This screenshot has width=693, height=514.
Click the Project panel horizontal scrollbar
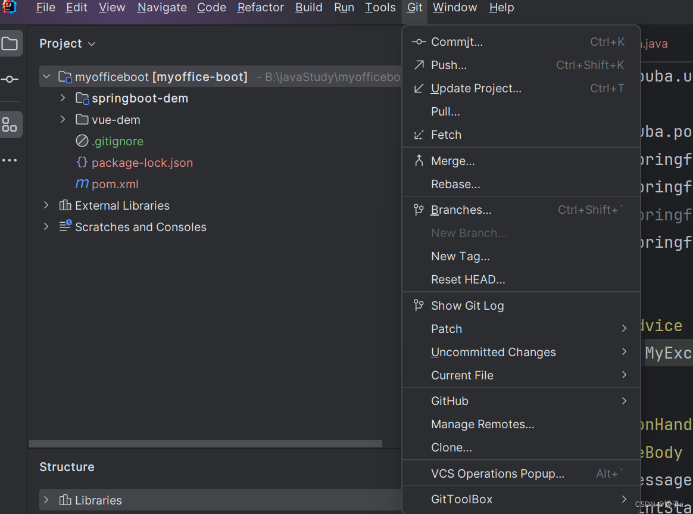pos(205,443)
